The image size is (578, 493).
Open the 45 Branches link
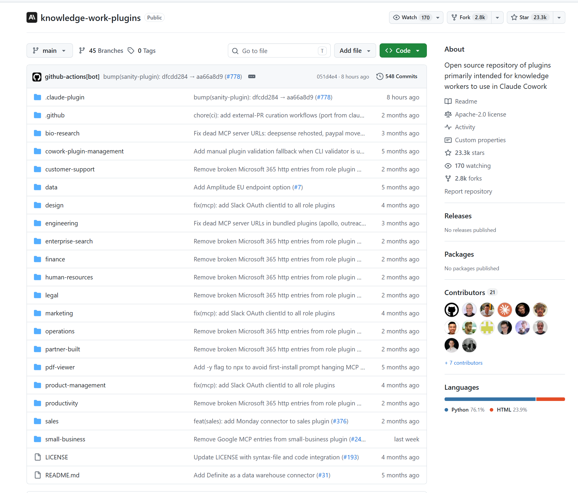tap(101, 51)
